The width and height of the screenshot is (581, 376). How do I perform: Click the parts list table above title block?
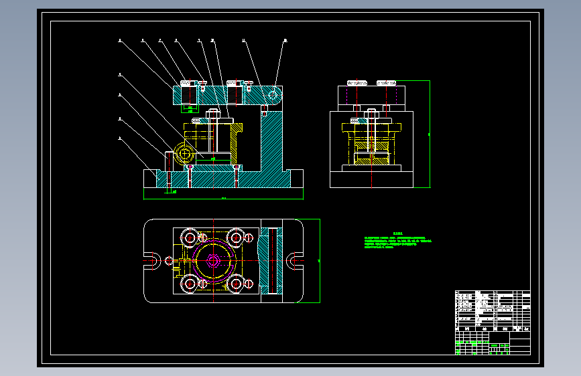[x=493, y=311]
